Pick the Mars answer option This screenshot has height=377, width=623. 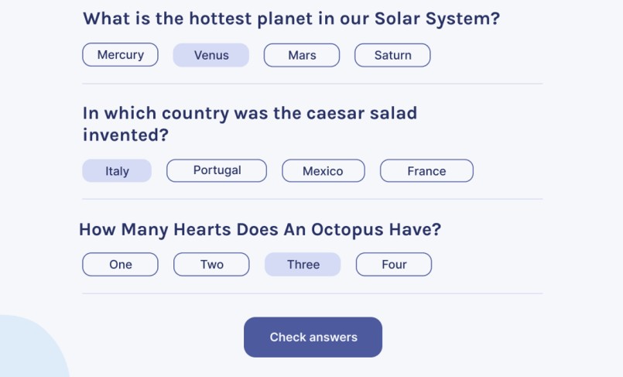tap(301, 55)
